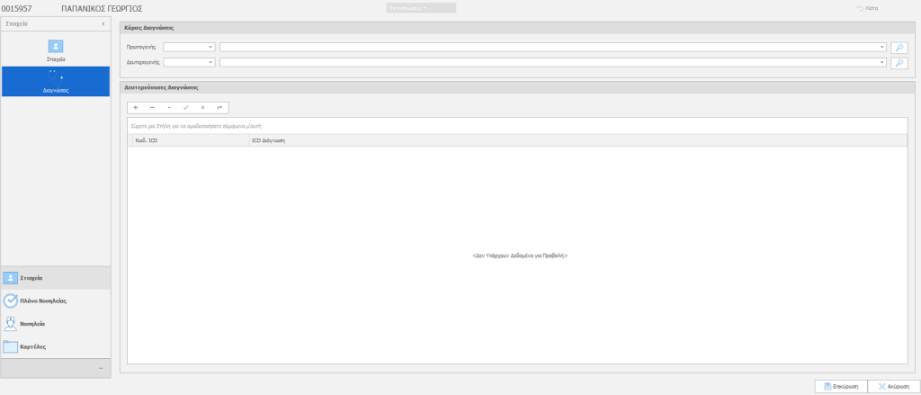The width and height of the screenshot is (921, 395).
Task: Click the undo arrow in the grid toolbar
Action: (219, 107)
